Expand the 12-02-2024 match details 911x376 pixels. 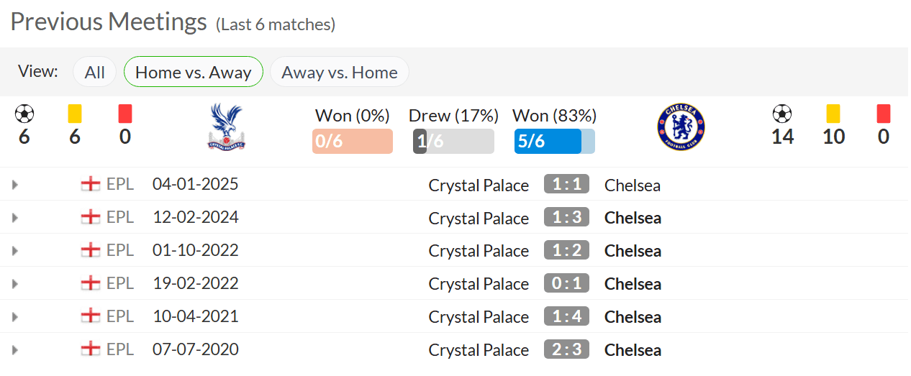15,218
